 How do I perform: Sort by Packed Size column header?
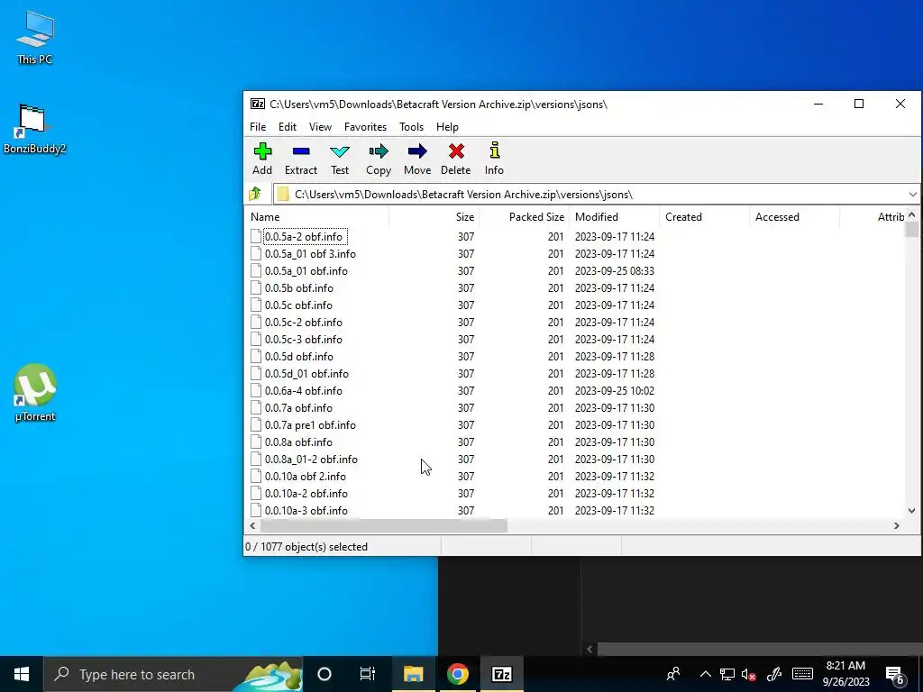click(524, 217)
